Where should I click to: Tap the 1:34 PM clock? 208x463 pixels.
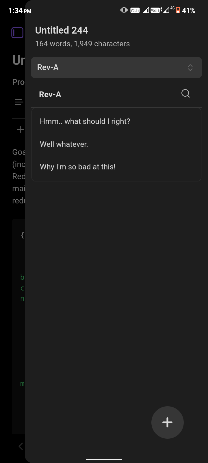[20, 11]
